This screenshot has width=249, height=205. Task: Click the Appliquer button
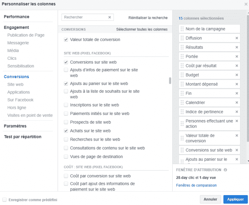[x=235, y=199]
